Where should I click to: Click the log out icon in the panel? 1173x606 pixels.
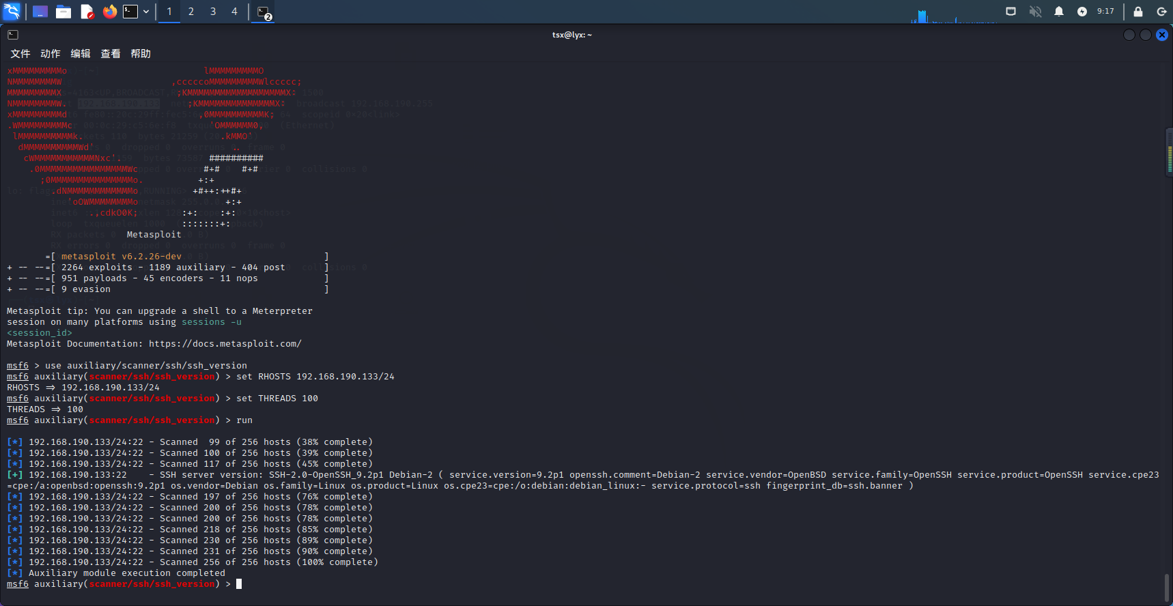pyautogui.click(x=1161, y=12)
